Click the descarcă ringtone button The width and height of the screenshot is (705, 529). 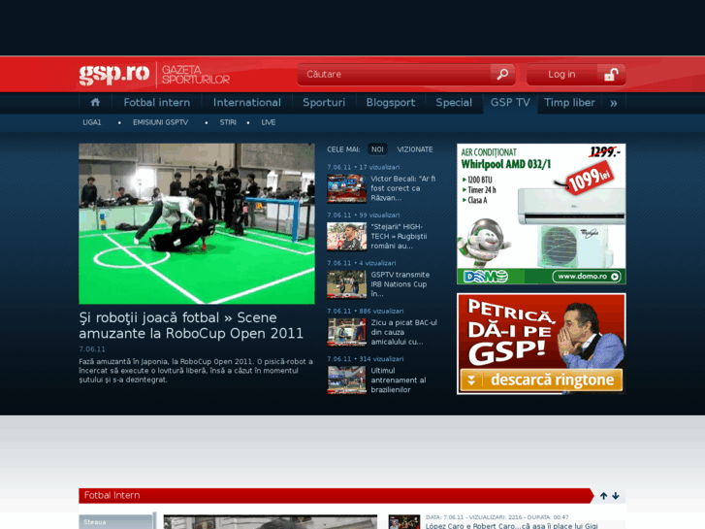click(541, 380)
